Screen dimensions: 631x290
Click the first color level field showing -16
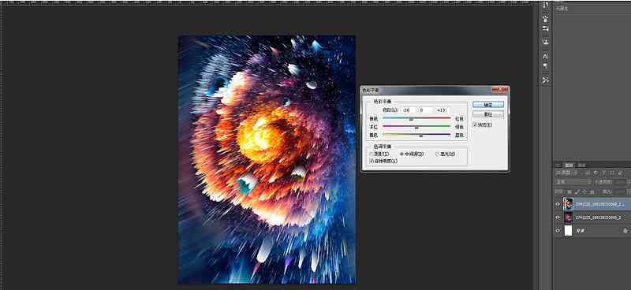(407, 110)
